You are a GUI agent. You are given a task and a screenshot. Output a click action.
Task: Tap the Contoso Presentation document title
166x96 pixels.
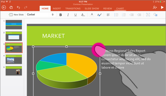coord(83,4)
